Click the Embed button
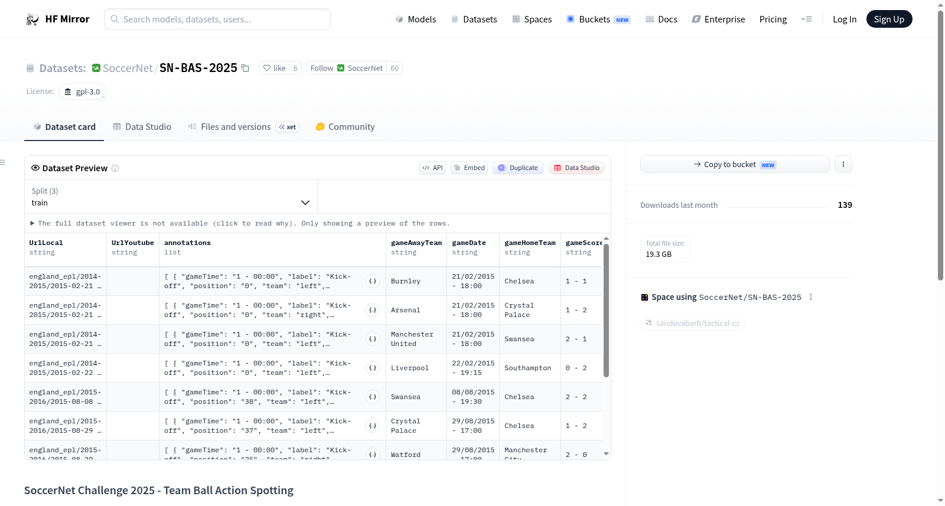 click(470, 168)
